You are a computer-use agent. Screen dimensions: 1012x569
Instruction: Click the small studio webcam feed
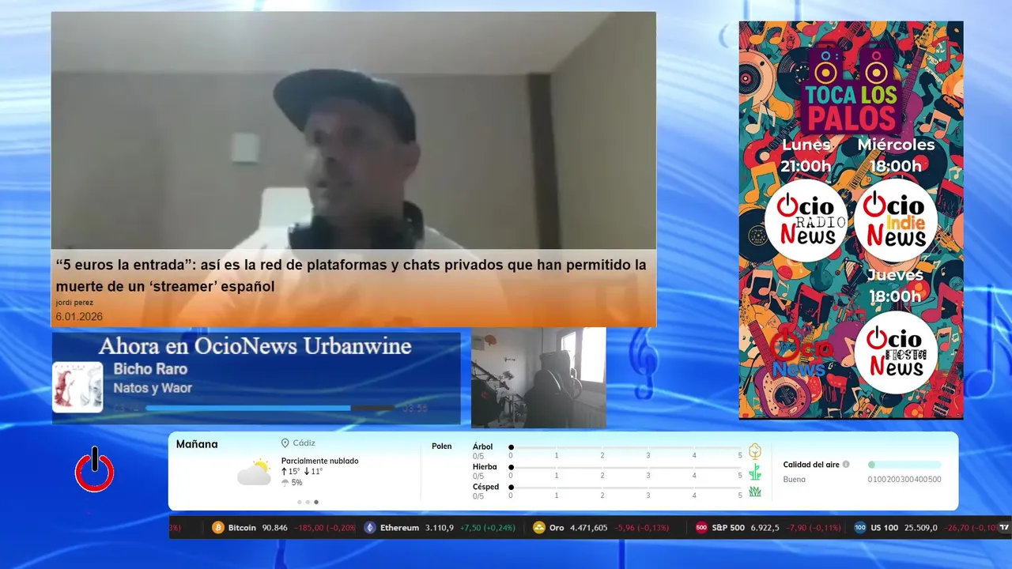[x=538, y=378]
